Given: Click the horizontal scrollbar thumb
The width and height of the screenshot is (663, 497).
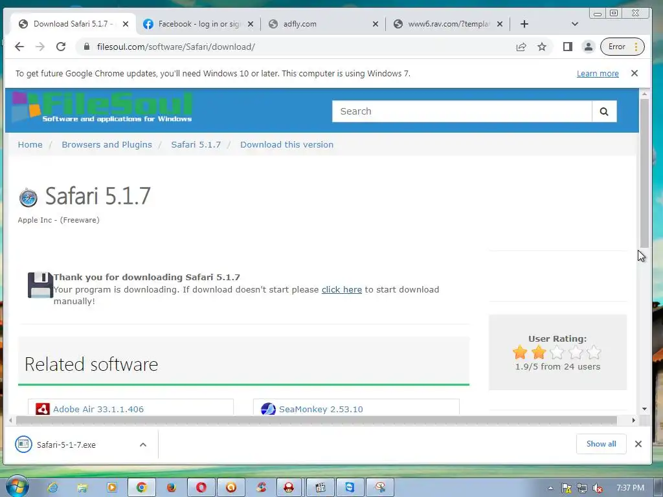Looking at the screenshot, I should [316, 420].
